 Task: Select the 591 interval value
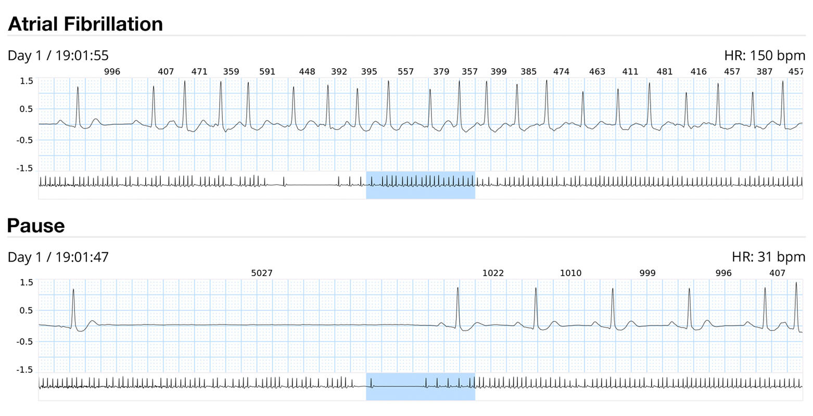[267, 72]
